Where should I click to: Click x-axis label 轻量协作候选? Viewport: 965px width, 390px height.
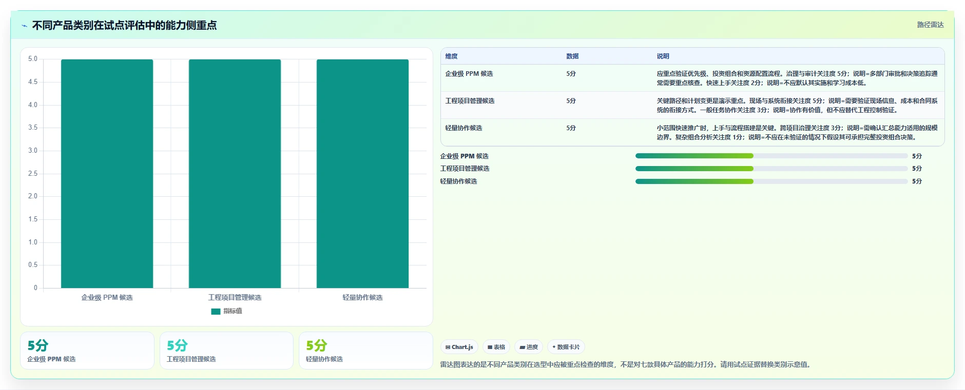coord(362,297)
